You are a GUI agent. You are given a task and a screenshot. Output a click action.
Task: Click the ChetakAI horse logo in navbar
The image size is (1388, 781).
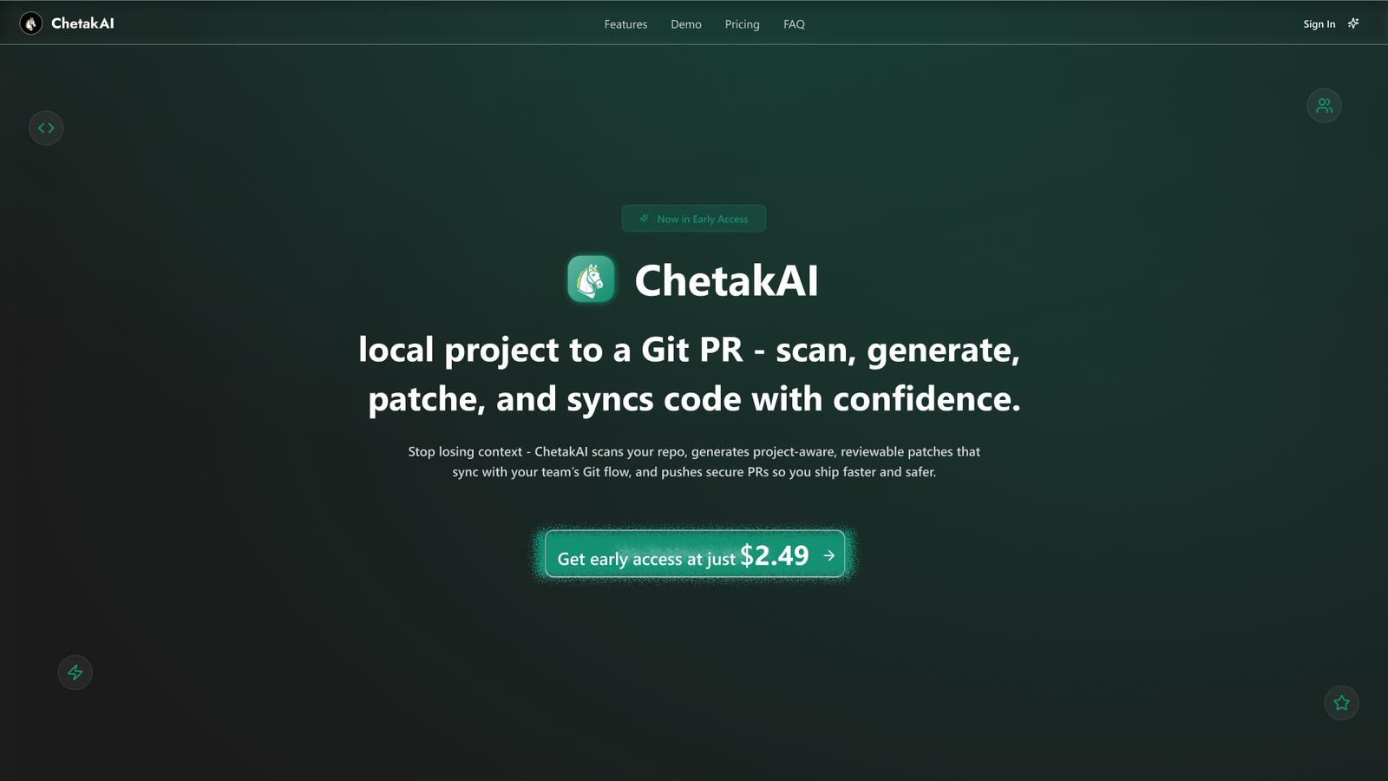pos(31,23)
